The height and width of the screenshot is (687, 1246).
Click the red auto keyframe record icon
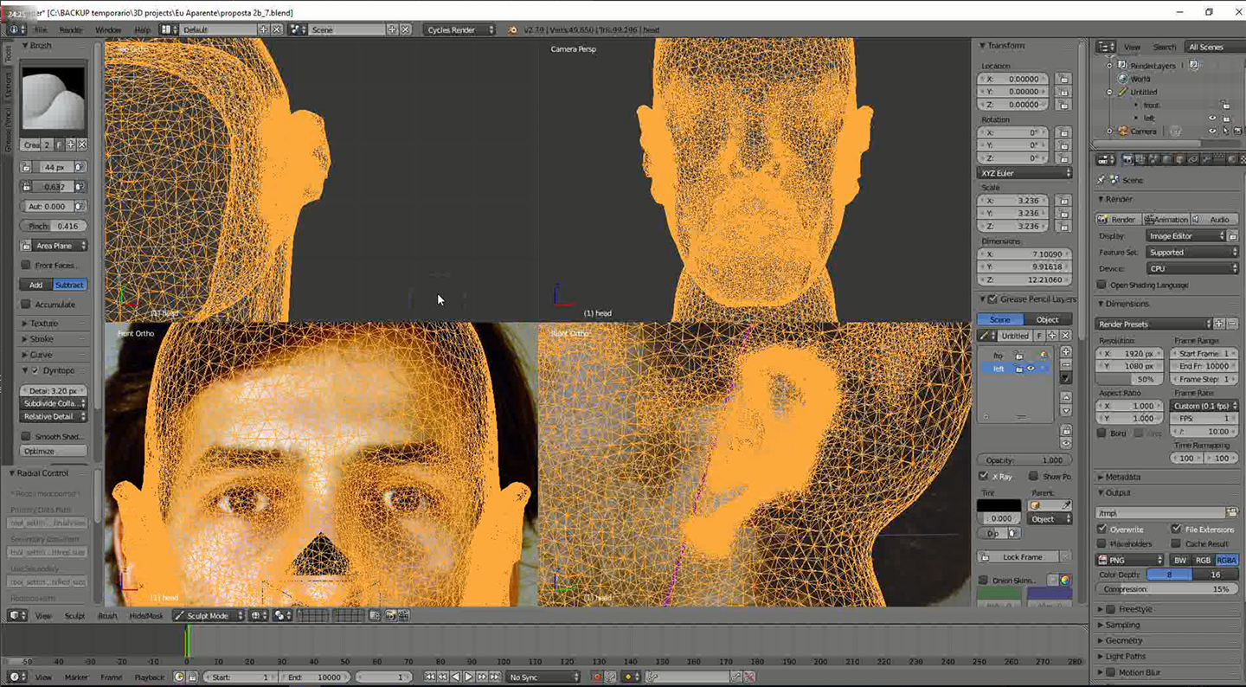[x=597, y=677]
